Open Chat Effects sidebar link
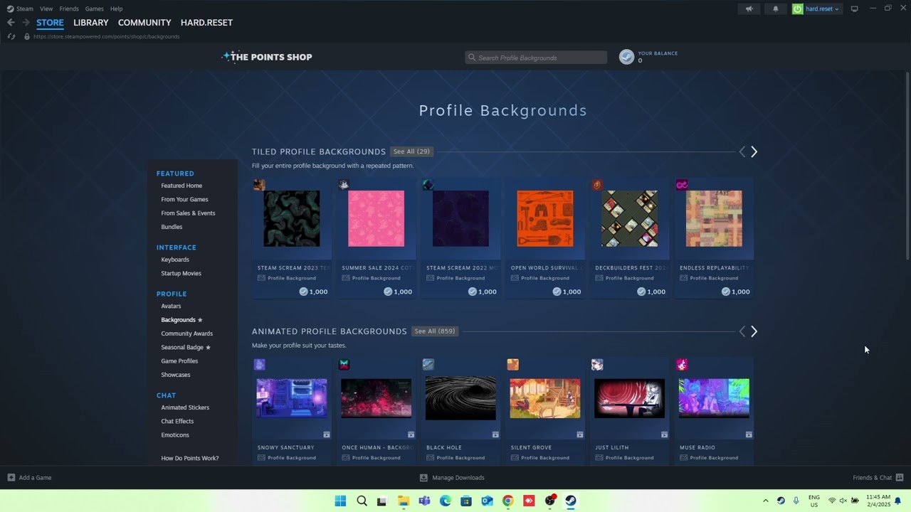Screen dimensions: 911x512 coord(177,421)
